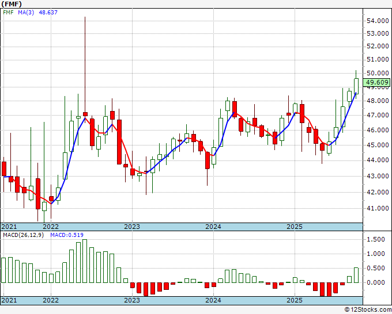The width and height of the screenshot is (392, 314).
Task: Click the 46.000 price axis label
Action: (x=378, y=130)
